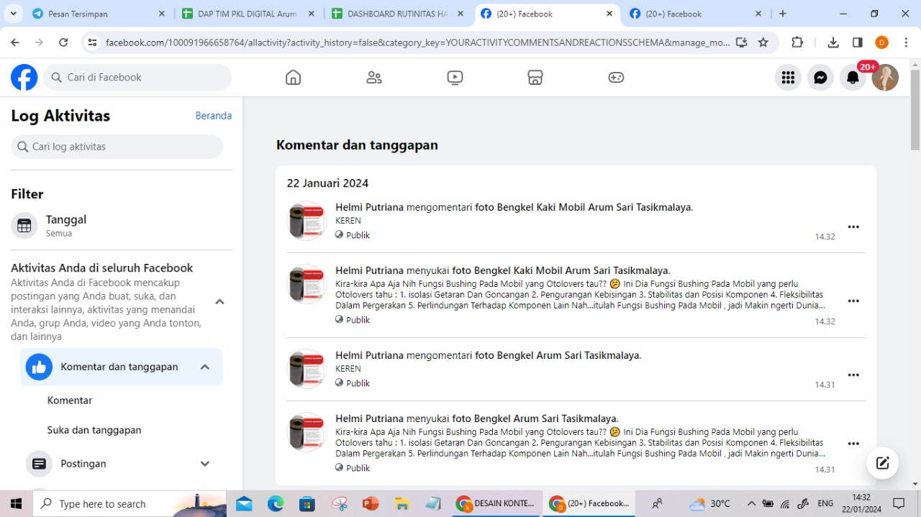Viewport: 921px width, 517px height.
Task: Open the nine-dot Menu grid icon
Action: [x=788, y=78]
